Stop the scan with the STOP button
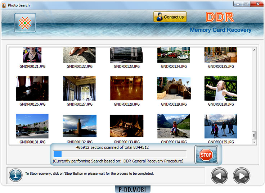265x193 pixels. click(x=206, y=155)
